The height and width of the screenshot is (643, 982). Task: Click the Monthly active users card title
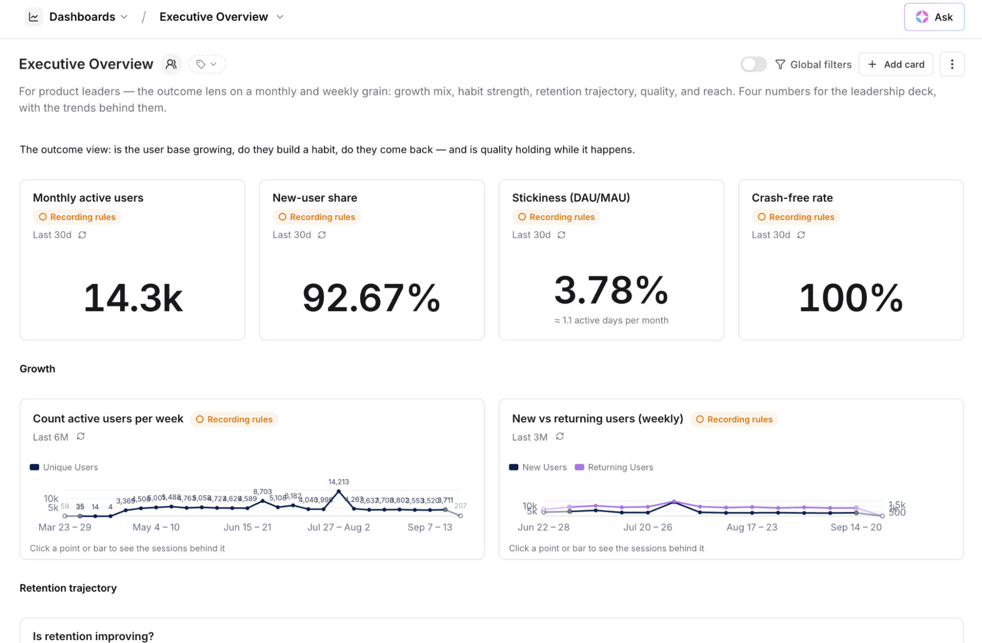(x=88, y=198)
